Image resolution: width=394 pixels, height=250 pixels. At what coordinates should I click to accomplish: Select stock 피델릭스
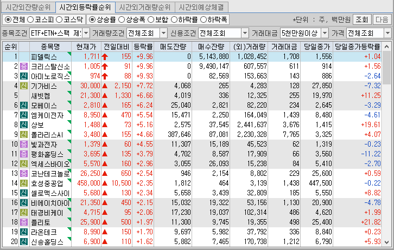44,57
